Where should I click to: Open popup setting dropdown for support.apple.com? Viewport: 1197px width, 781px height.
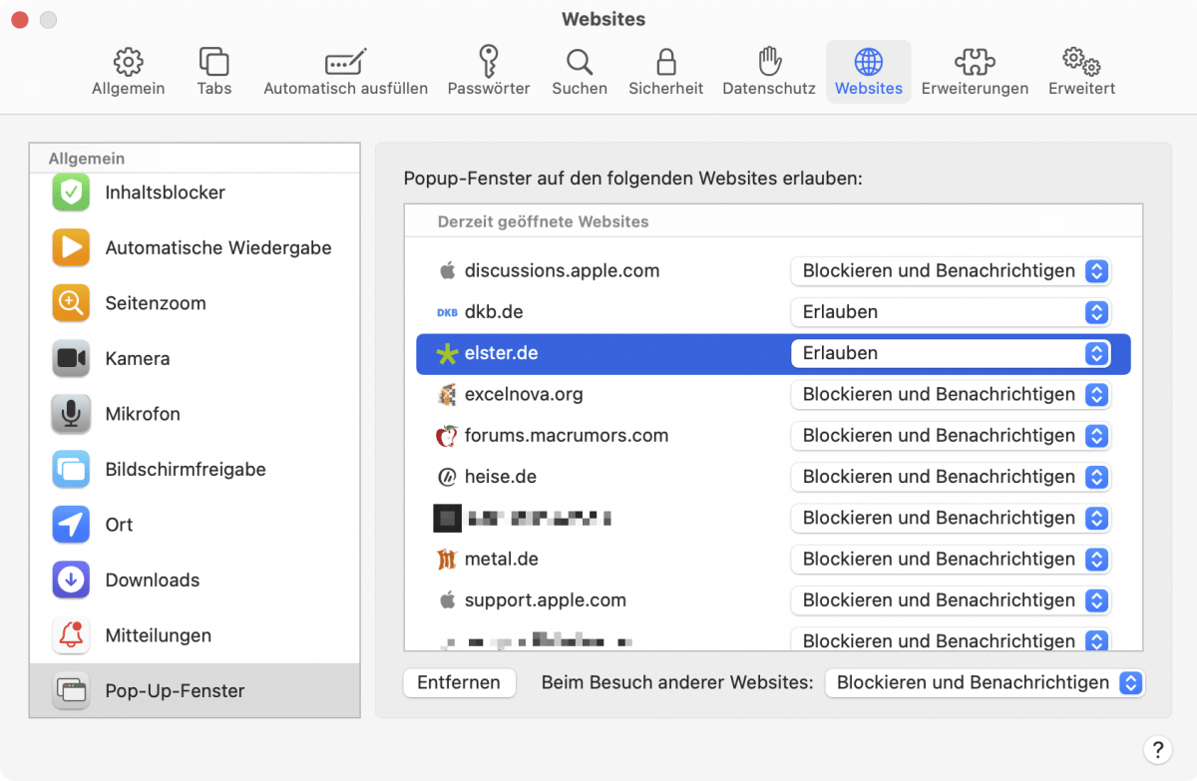pos(951,600)
